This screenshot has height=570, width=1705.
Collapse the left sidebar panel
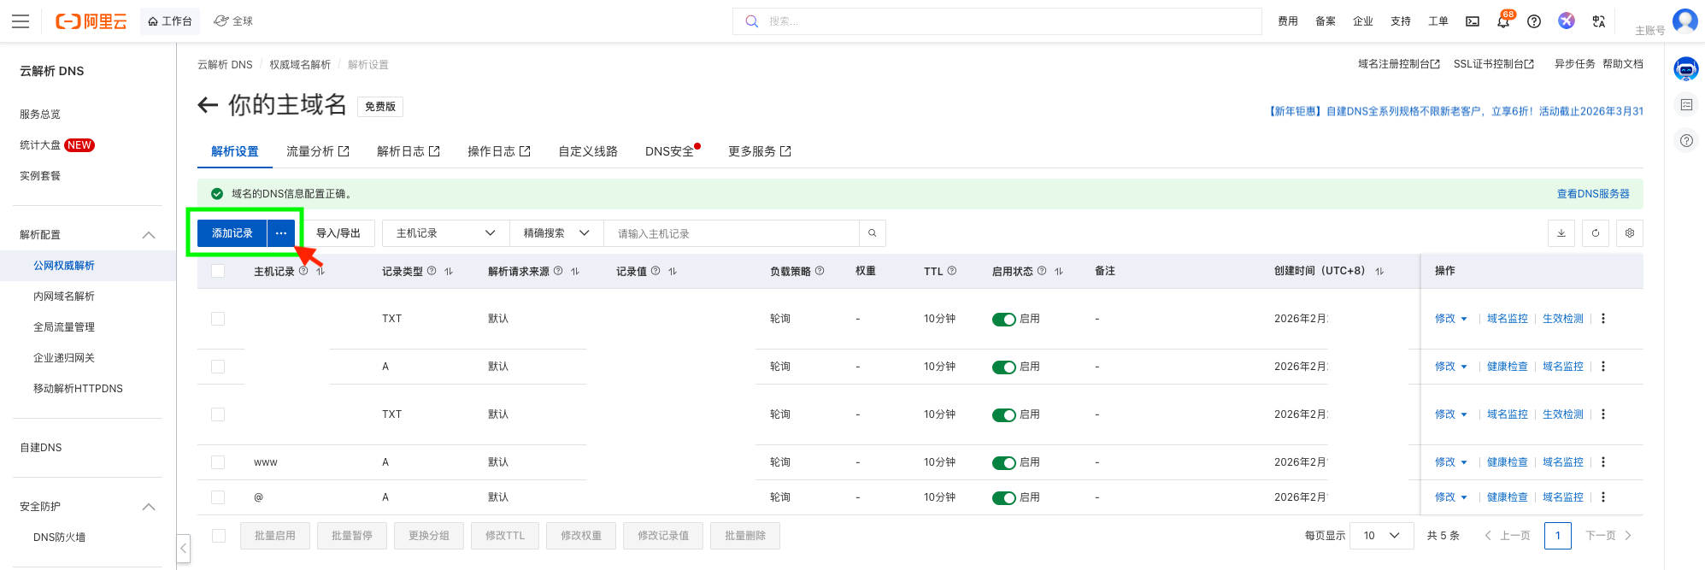(183, 548)
